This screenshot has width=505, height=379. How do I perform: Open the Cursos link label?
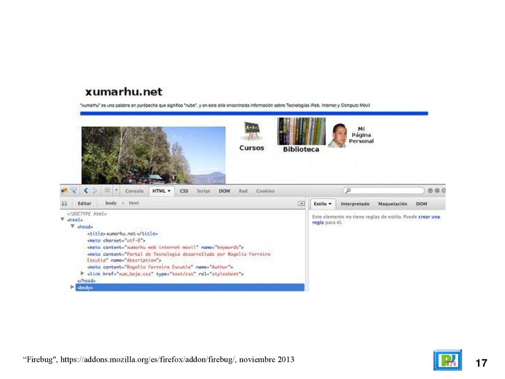coord(252,148)
